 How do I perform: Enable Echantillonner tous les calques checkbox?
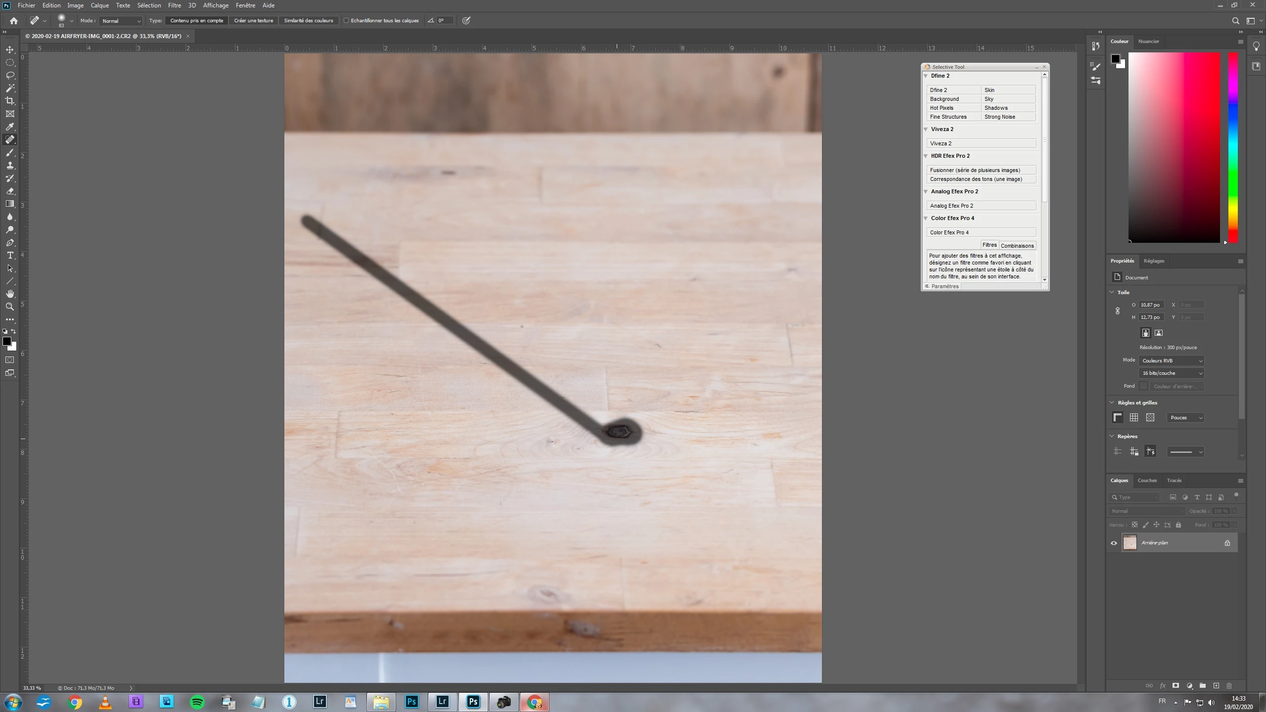point(347,21)
